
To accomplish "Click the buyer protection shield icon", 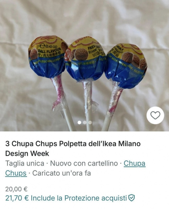I will 131,198.
